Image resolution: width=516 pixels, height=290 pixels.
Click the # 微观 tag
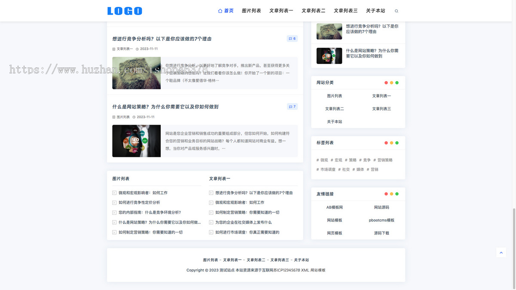click(x=322, y=160)
